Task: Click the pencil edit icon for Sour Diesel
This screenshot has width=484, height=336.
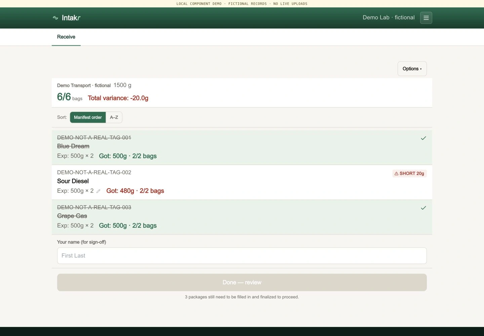Action: click(98, 191)
